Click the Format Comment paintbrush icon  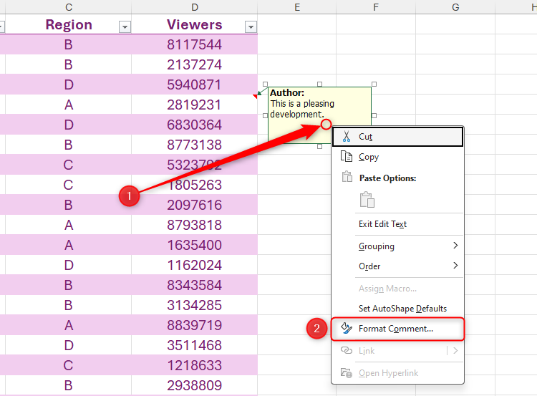(x=347, y=329)
